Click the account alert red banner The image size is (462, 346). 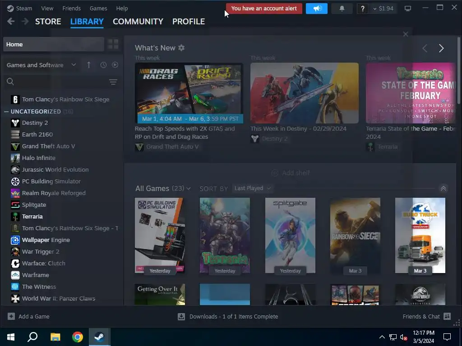[x=264, y=9]
